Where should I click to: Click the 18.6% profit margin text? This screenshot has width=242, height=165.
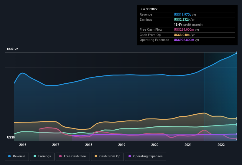tap(188, 24)
